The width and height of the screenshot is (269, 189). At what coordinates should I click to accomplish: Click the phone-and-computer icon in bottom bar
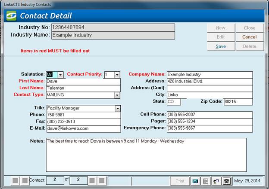click(x=216, y=181)
